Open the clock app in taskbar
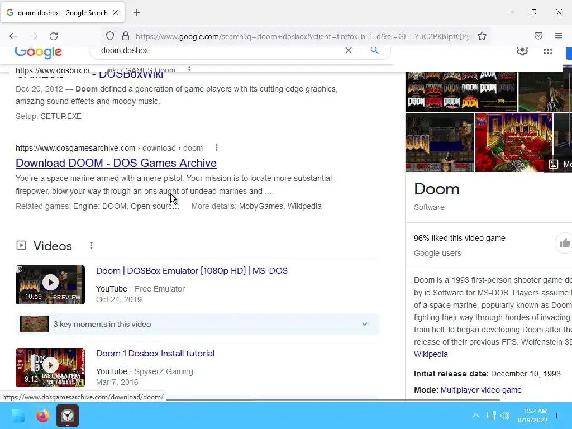 click(x=68, y=416)
